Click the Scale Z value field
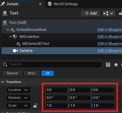 103,106
